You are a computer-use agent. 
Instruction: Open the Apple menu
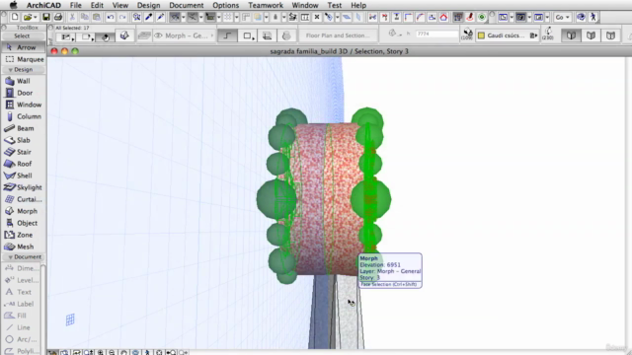point(13,5)
